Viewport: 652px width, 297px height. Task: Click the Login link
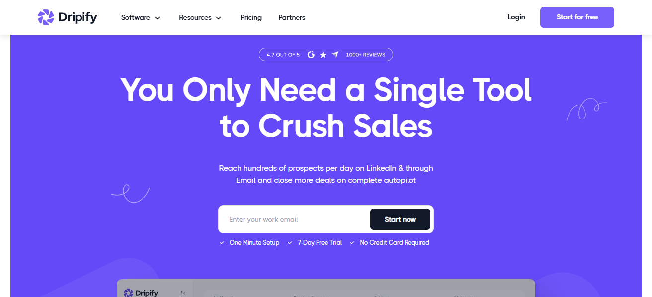tap(516, 17)
